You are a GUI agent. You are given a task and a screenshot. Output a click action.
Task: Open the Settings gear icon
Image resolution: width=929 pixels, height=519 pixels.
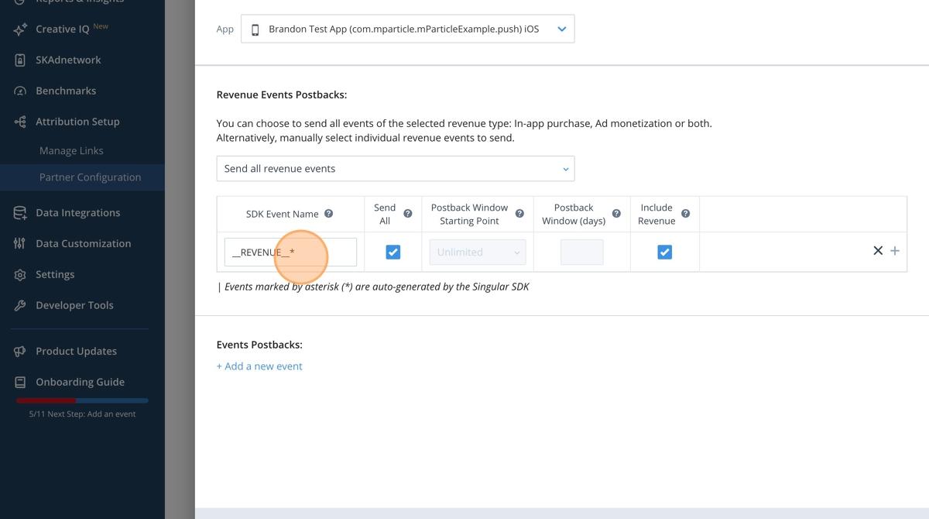coord(22,274)
